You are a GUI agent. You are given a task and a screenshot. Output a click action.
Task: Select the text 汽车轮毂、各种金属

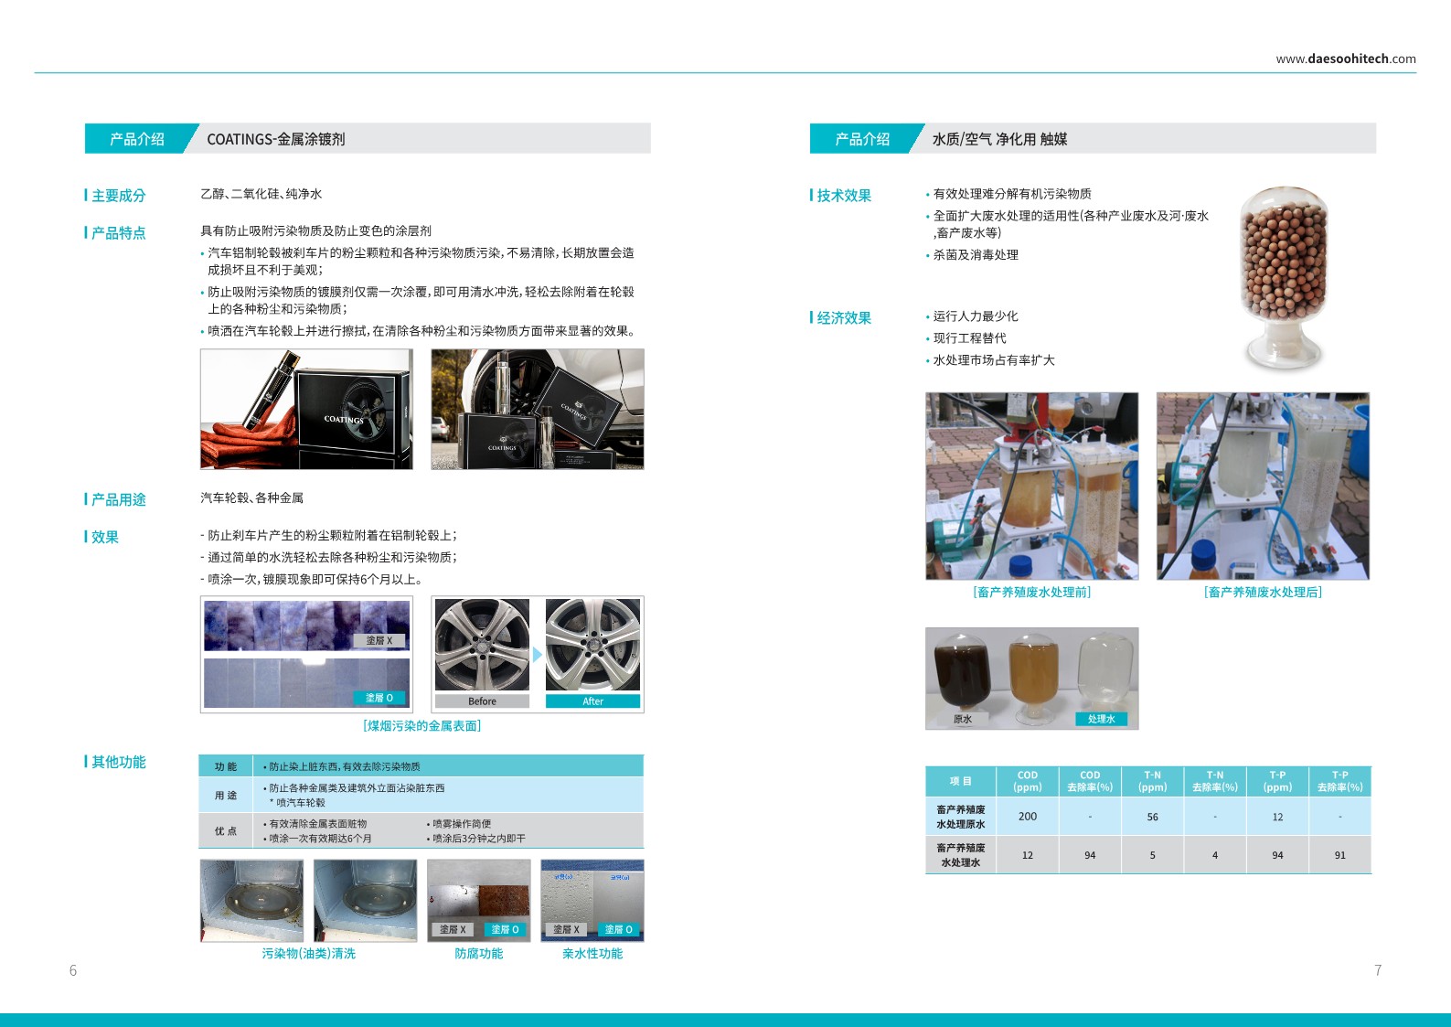coord(252,497)
